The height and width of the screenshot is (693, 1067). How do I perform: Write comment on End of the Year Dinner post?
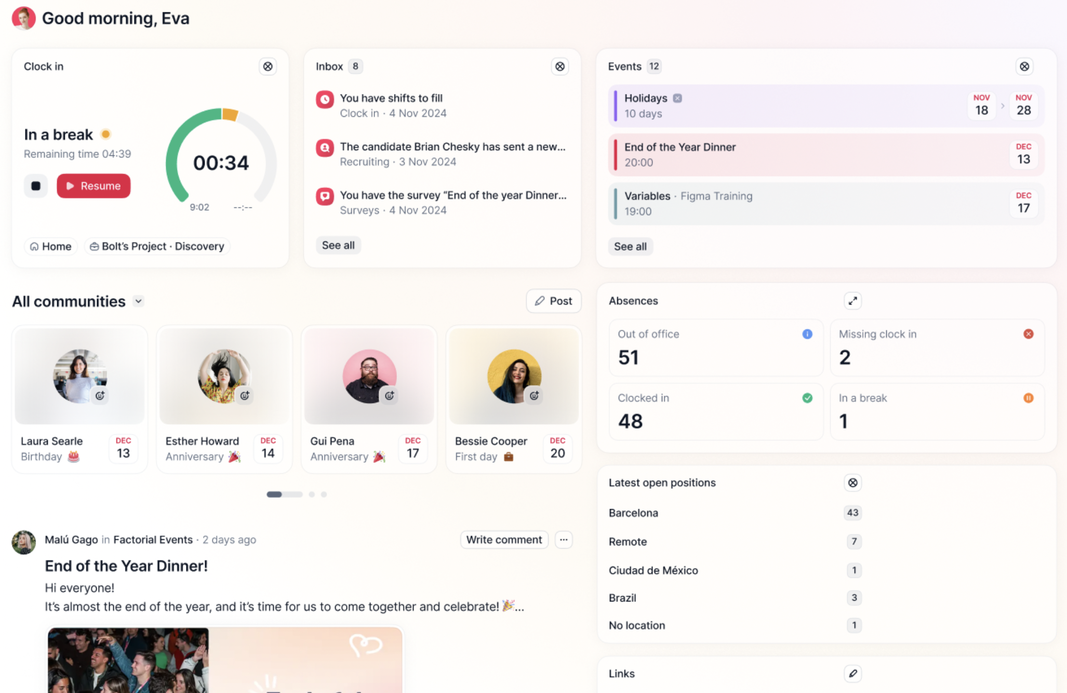point(504,540)
